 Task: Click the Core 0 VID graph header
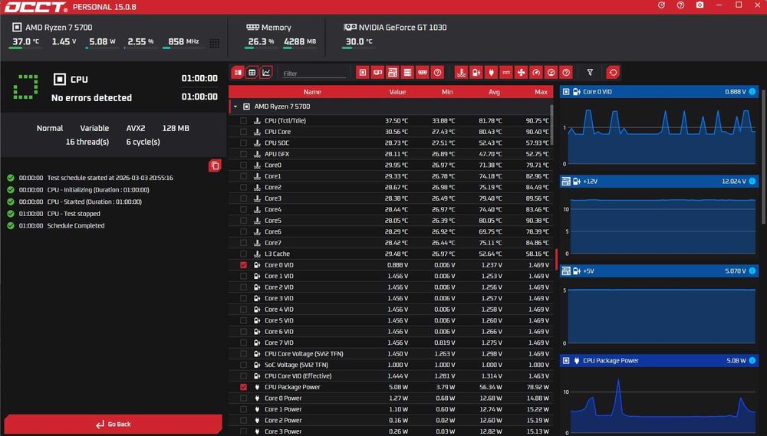tap(659, 91)
